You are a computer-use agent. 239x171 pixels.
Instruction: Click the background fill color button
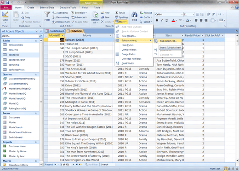pyautogui.click(x=188, y=20)
